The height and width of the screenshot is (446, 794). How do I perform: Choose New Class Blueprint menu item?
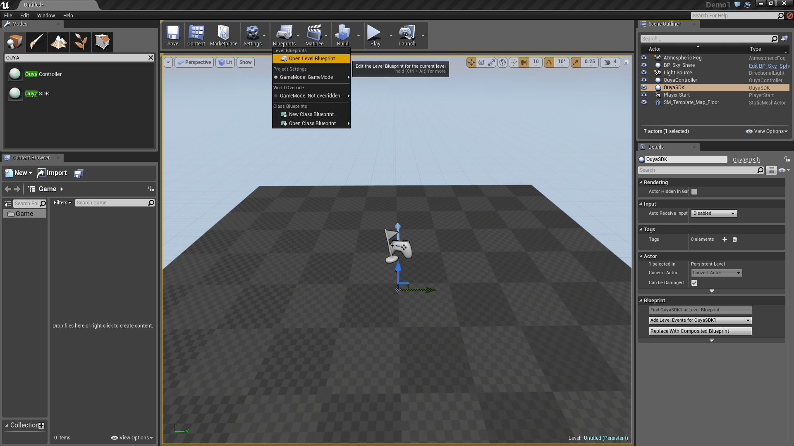313,114
